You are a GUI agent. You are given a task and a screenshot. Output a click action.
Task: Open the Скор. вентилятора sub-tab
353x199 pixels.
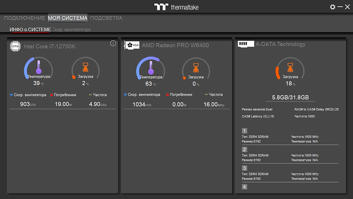71,30
